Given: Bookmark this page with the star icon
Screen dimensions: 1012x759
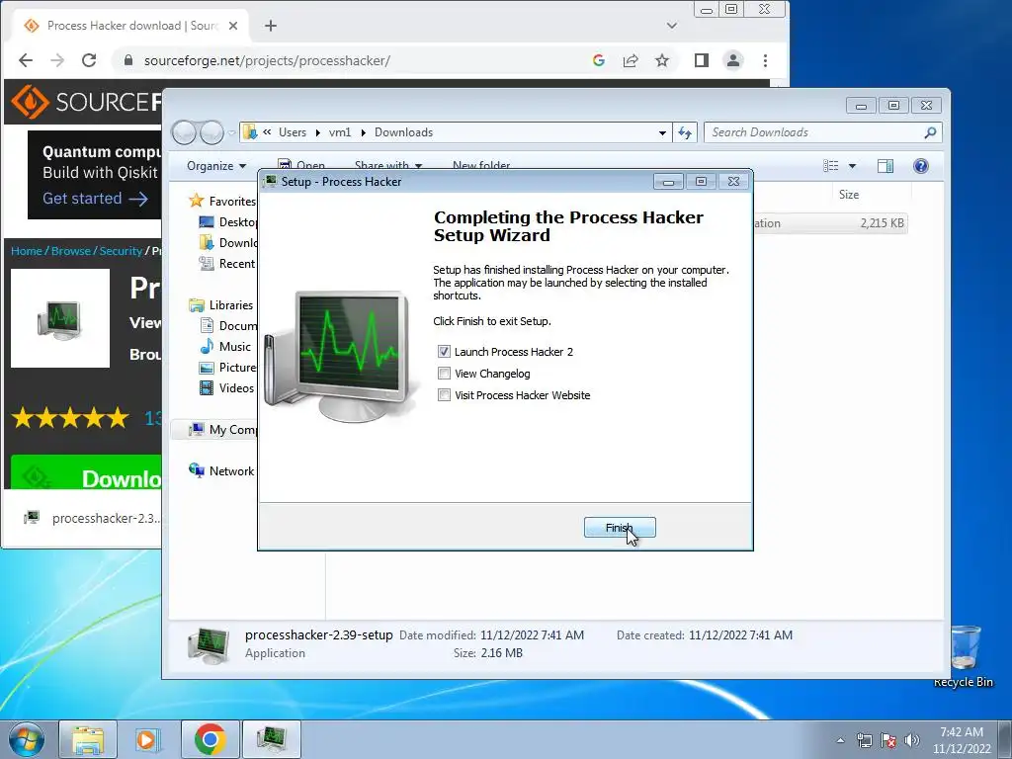Looking at the screenshot, I should (662, 60).
